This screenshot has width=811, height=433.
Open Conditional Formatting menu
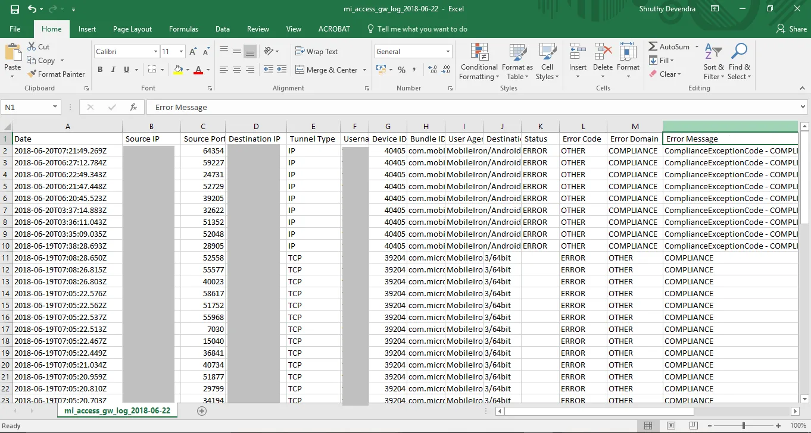point(479,62)
